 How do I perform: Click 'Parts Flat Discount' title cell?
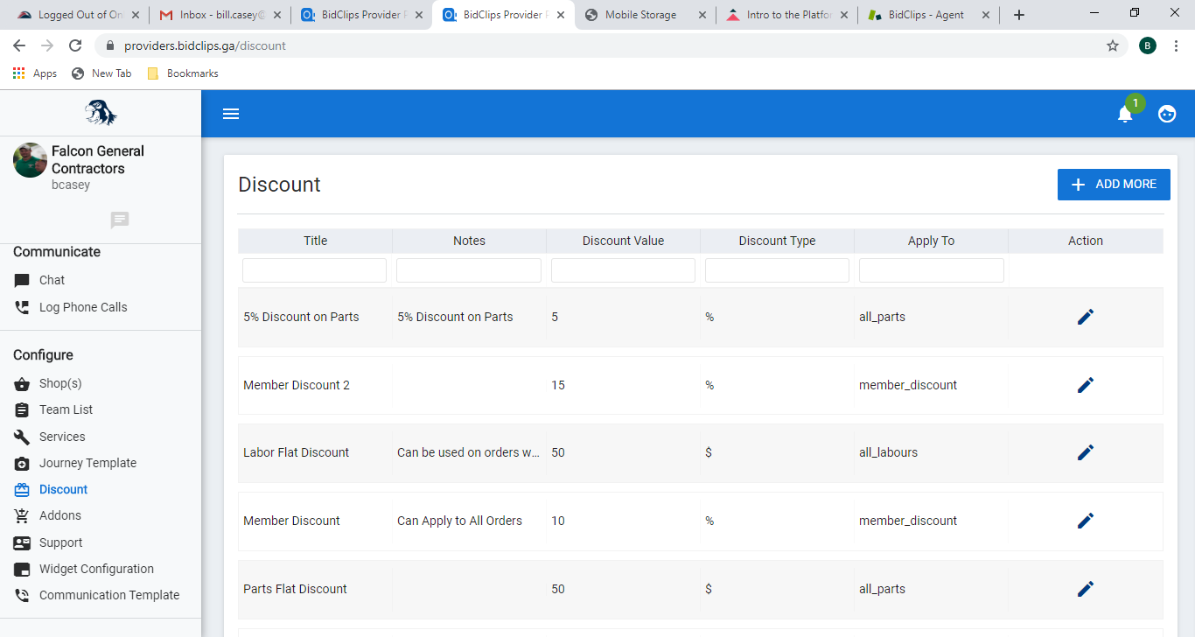(x=295, y=589)
